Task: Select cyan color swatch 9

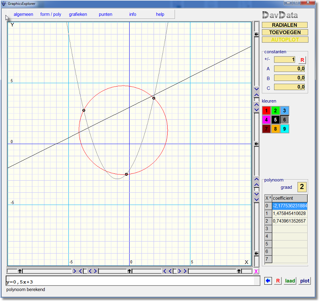Action: [x=284, y=129]
